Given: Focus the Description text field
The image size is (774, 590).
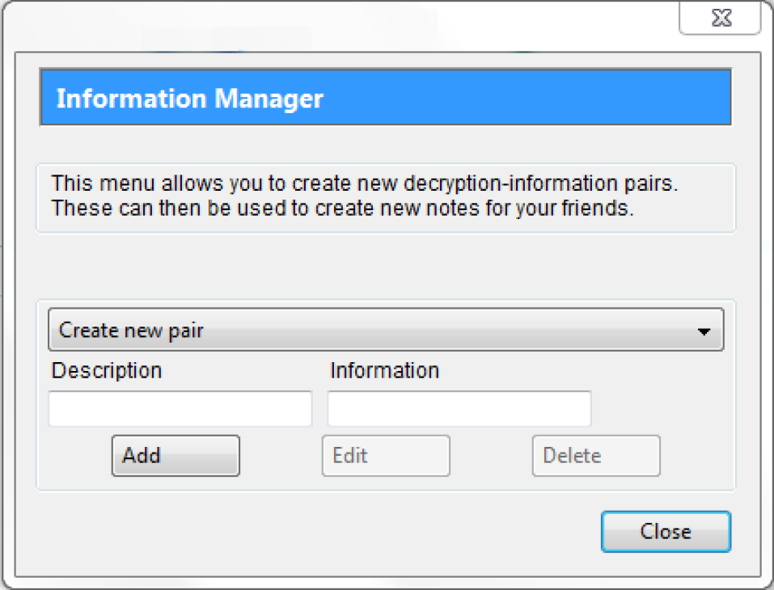Looking at the screenshot, I should (x=180, y=409).
